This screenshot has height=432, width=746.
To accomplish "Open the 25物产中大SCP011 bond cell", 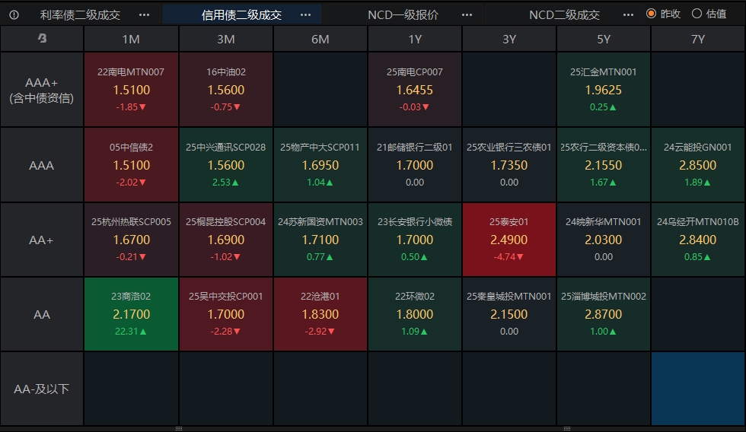I will (320, 165).
